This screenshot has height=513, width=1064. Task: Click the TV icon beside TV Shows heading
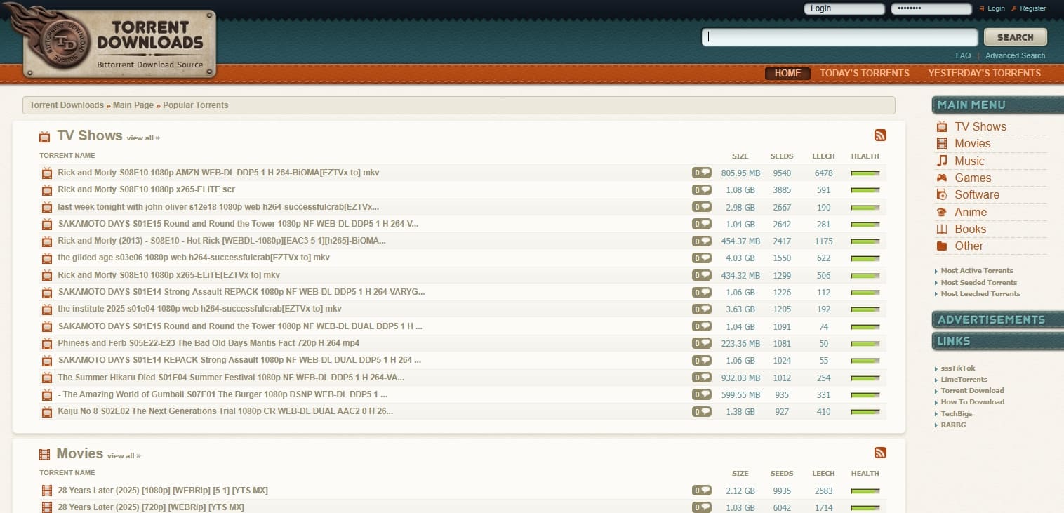click(x=45, y=137)
